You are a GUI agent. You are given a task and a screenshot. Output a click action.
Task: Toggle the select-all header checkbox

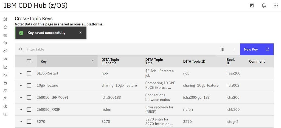(29, 61)
